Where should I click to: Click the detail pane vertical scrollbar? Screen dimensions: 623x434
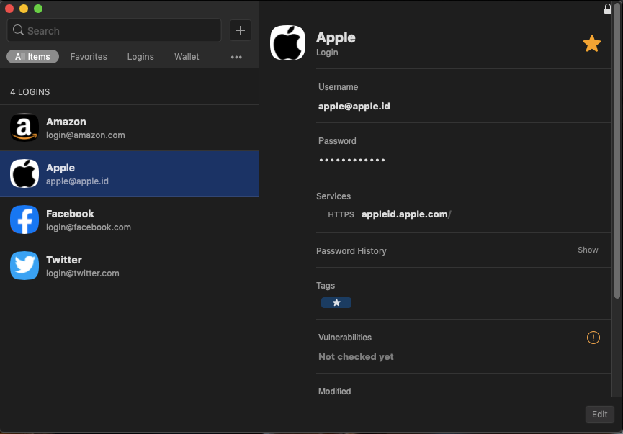pyautogui.click(x=617, y=151)
